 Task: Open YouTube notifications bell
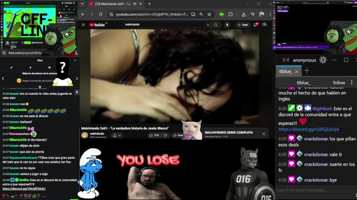(x=256, y=25)
